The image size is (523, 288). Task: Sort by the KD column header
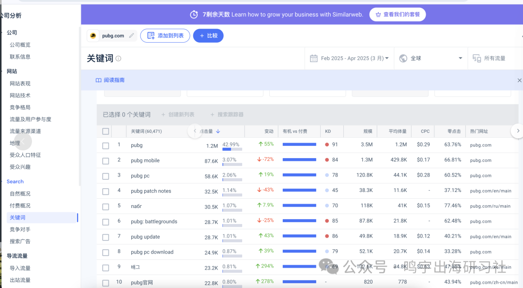(328, 131)
